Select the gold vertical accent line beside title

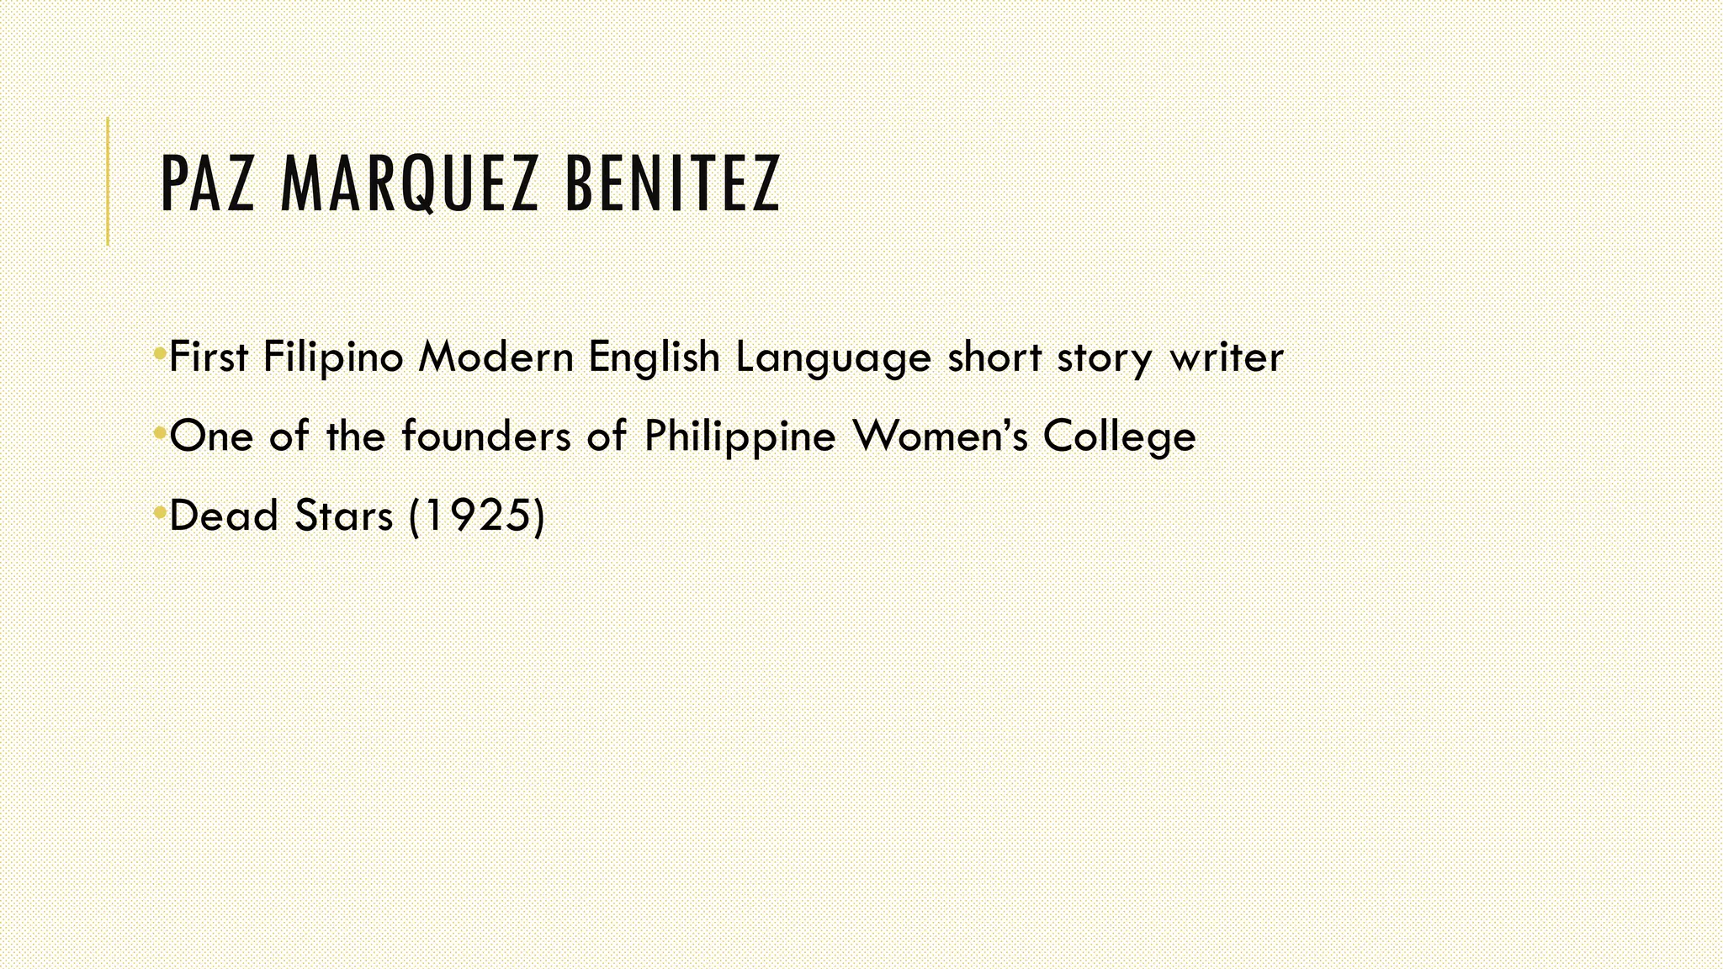point(108,181)
